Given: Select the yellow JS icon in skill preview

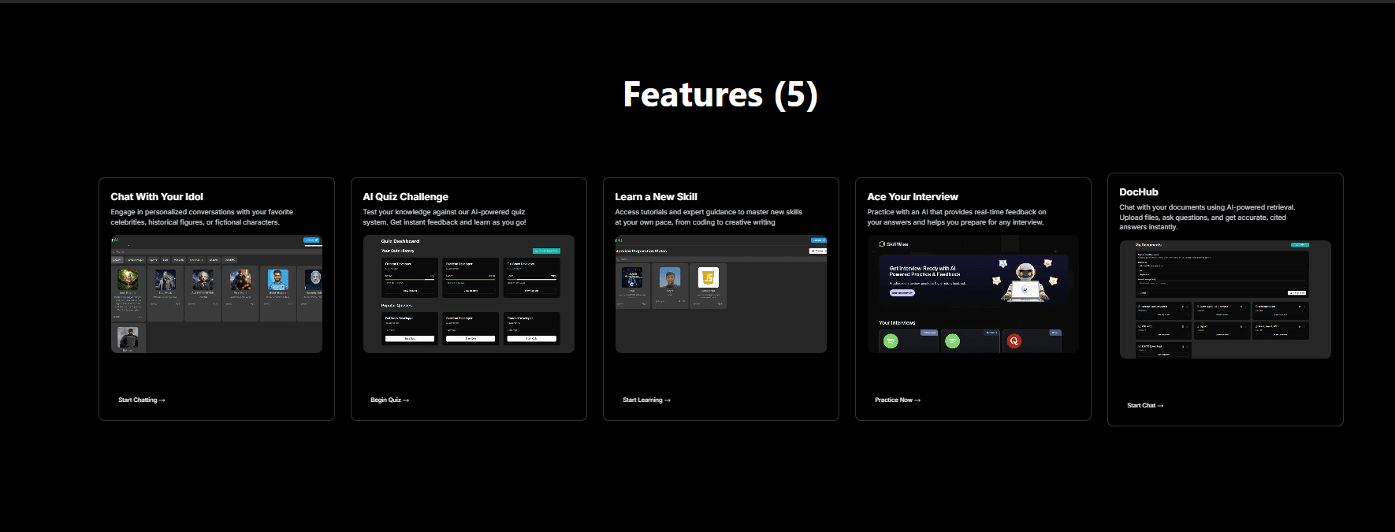Looking at the screenshot, I should coord(709,277).
